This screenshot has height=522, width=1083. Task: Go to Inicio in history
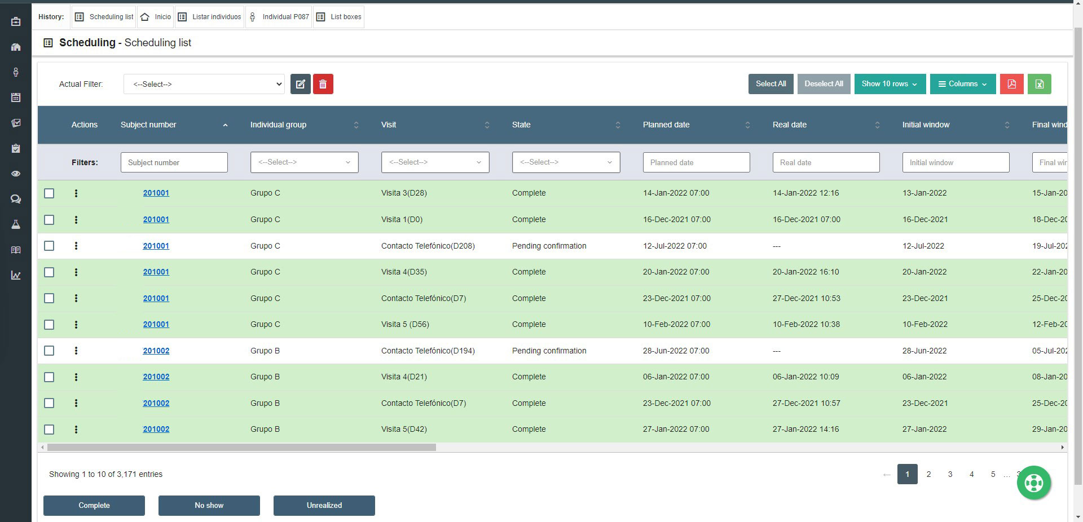pos(156,17)
